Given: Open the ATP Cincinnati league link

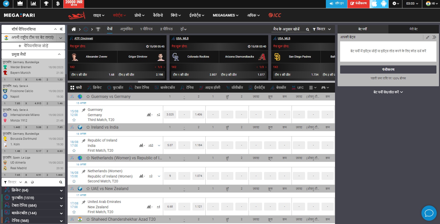Looking at the screenshot, I should 84,38.
